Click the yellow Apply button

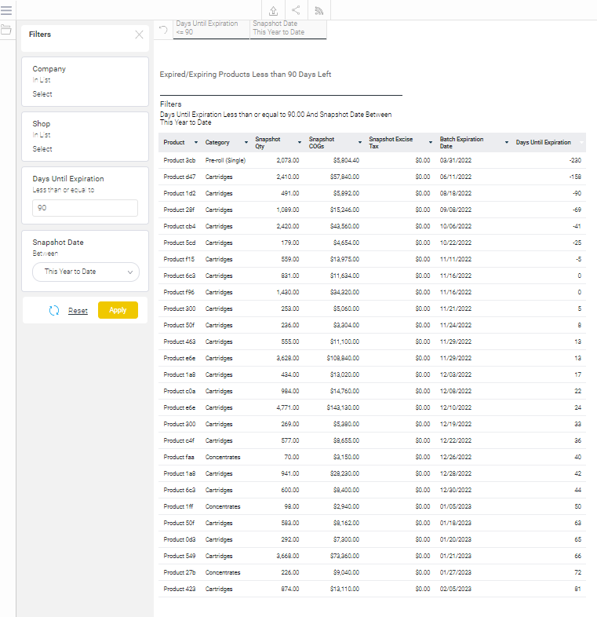[118, 310]
